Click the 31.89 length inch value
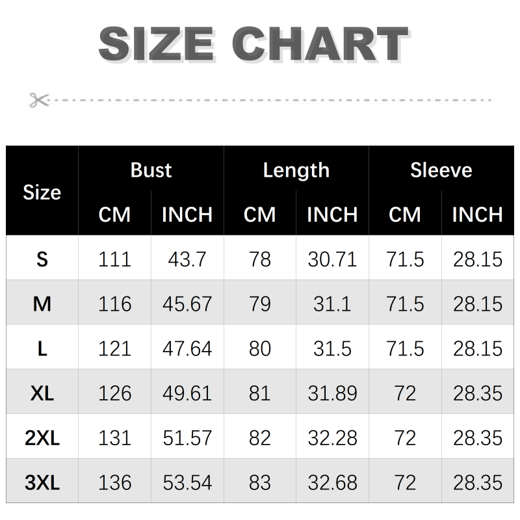The height and width of the screenshot is (520, 520). coord(332,393)
